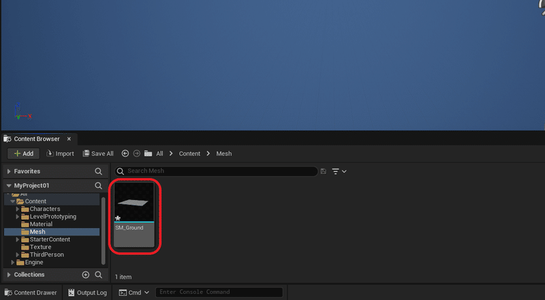
Task: Select the StarterContent folder
Action: coord(50,239)
